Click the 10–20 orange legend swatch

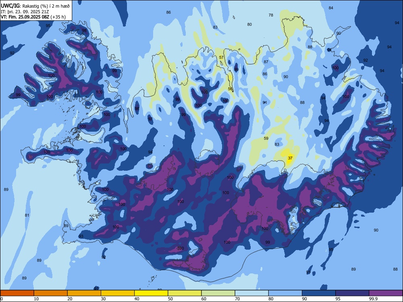click(51, 293)
